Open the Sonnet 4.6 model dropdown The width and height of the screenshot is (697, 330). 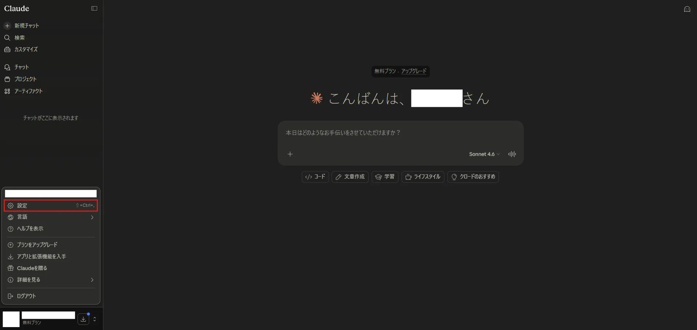pos(484,154)
